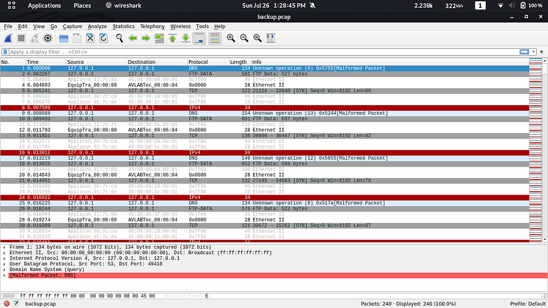This screenshot has width=548, height=308.
Task: Go forward in packet history arrow
Action: click(x=146, y=38)
